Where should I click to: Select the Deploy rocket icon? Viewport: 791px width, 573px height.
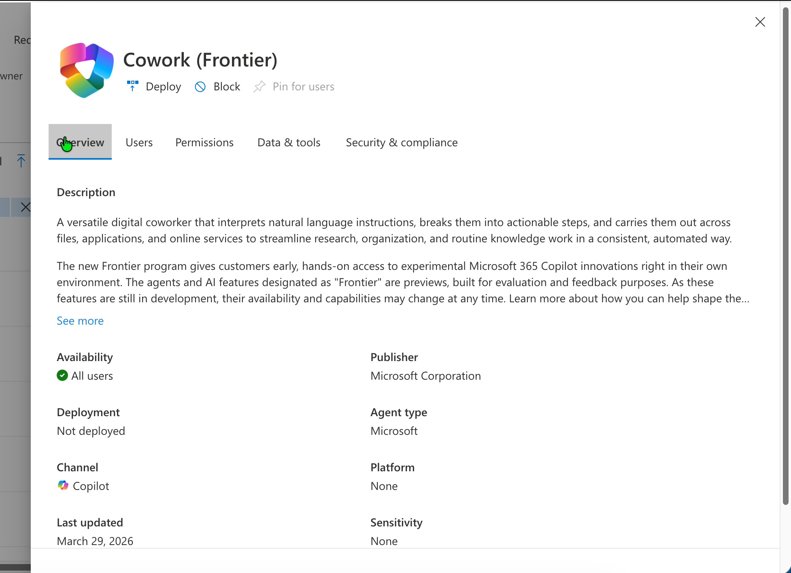(x=132, y=86)
